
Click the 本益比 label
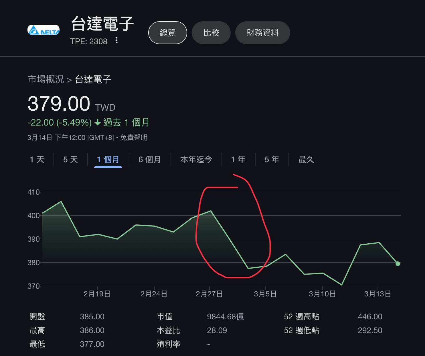pos(169,330)
